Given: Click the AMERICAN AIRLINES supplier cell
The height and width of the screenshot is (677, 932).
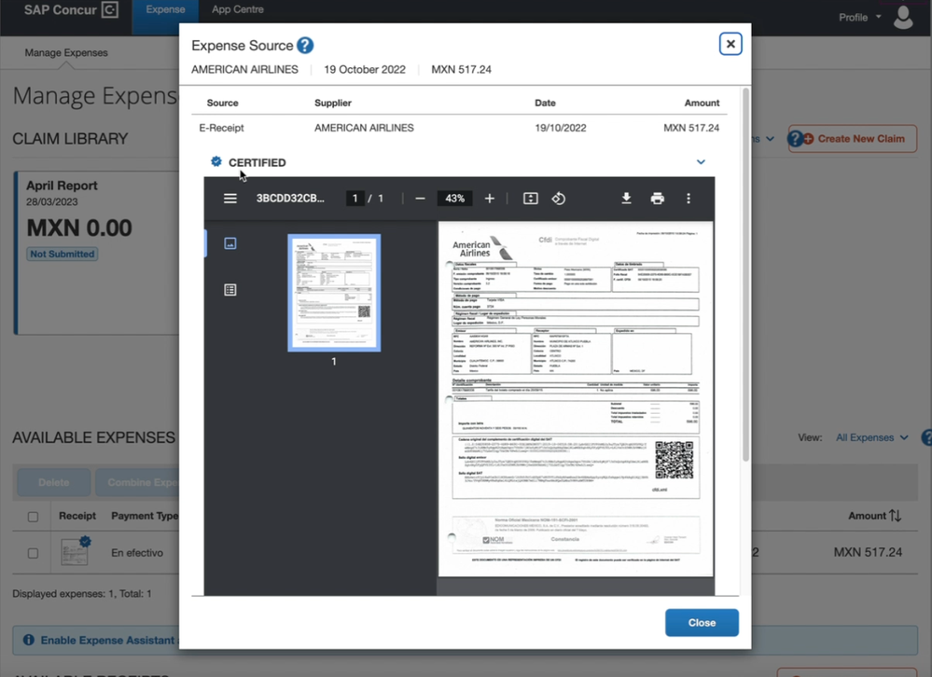Looking at the screenshot, I should (x=364, y=128).
